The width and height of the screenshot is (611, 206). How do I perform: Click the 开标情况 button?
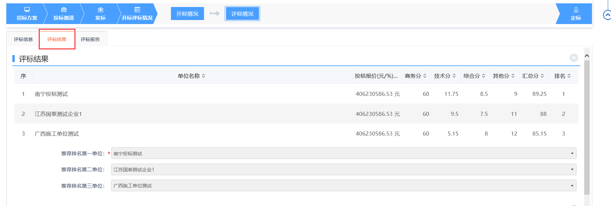[x=187, y=14]
